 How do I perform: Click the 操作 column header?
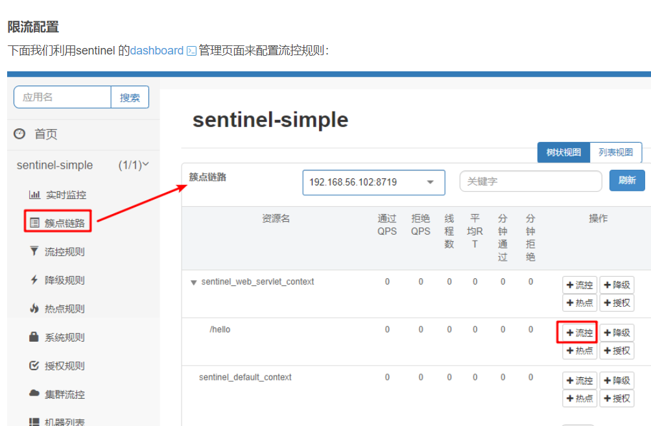tap(598, 219)
